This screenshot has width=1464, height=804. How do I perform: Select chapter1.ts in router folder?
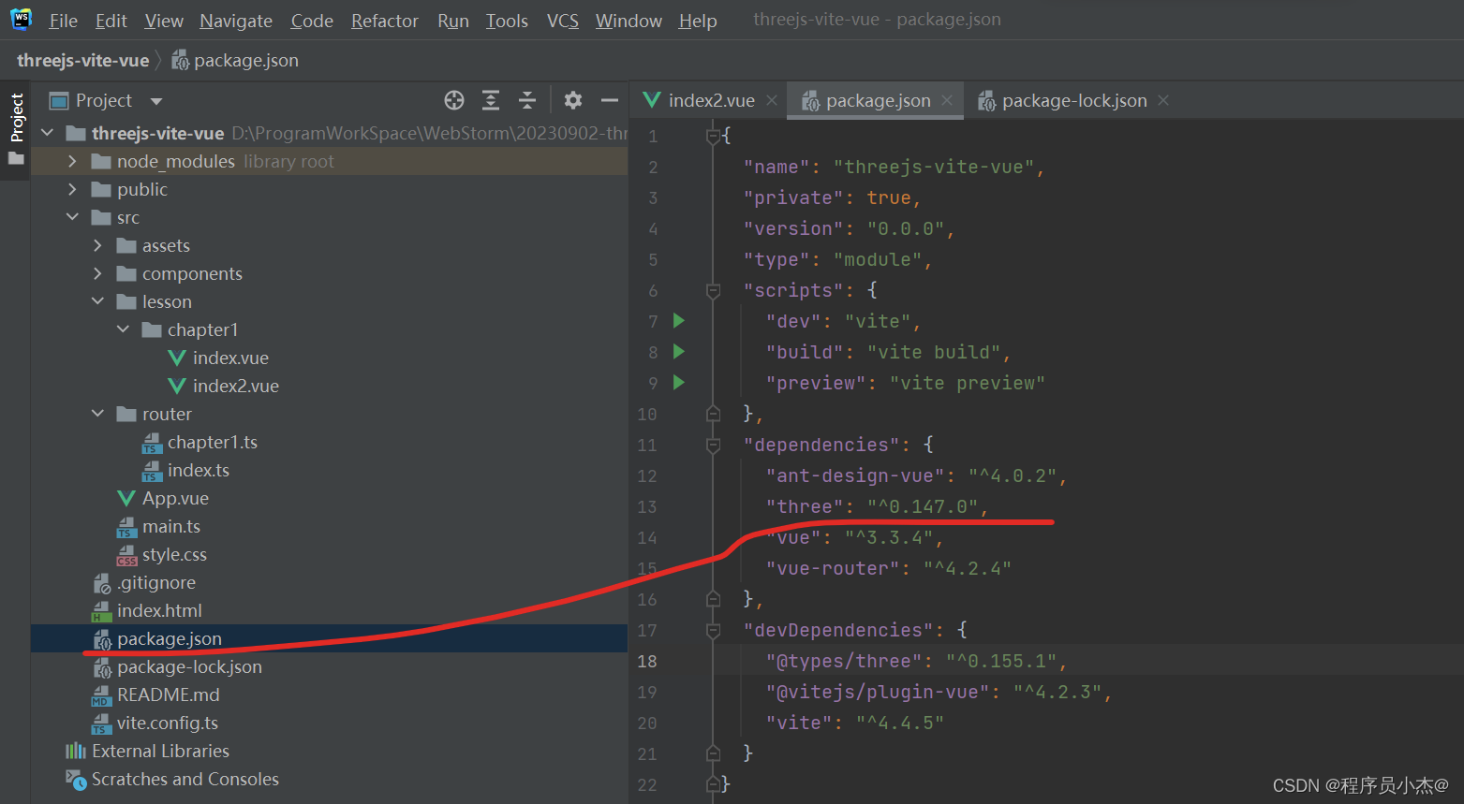click(212, 442)
